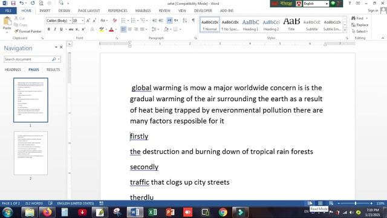387x218 pixels.
Task: Switch to DESIGN ribbon tab
Action: coord(64,11)
